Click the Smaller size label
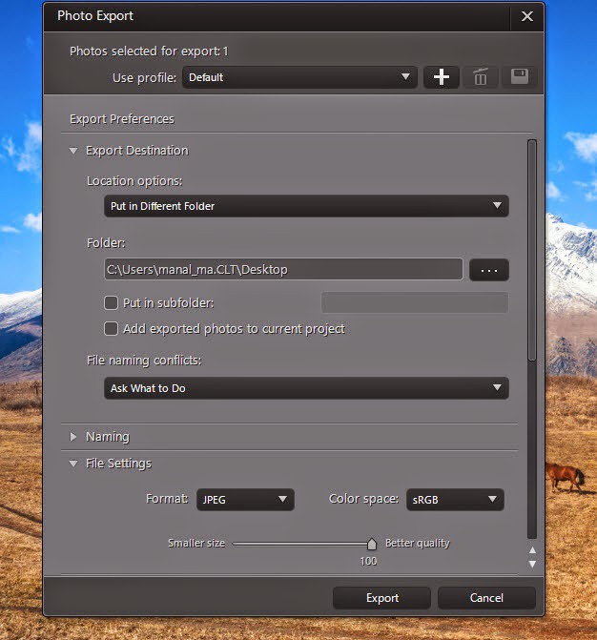Viewport: 597px width, 640px height. tap(196, 543)
